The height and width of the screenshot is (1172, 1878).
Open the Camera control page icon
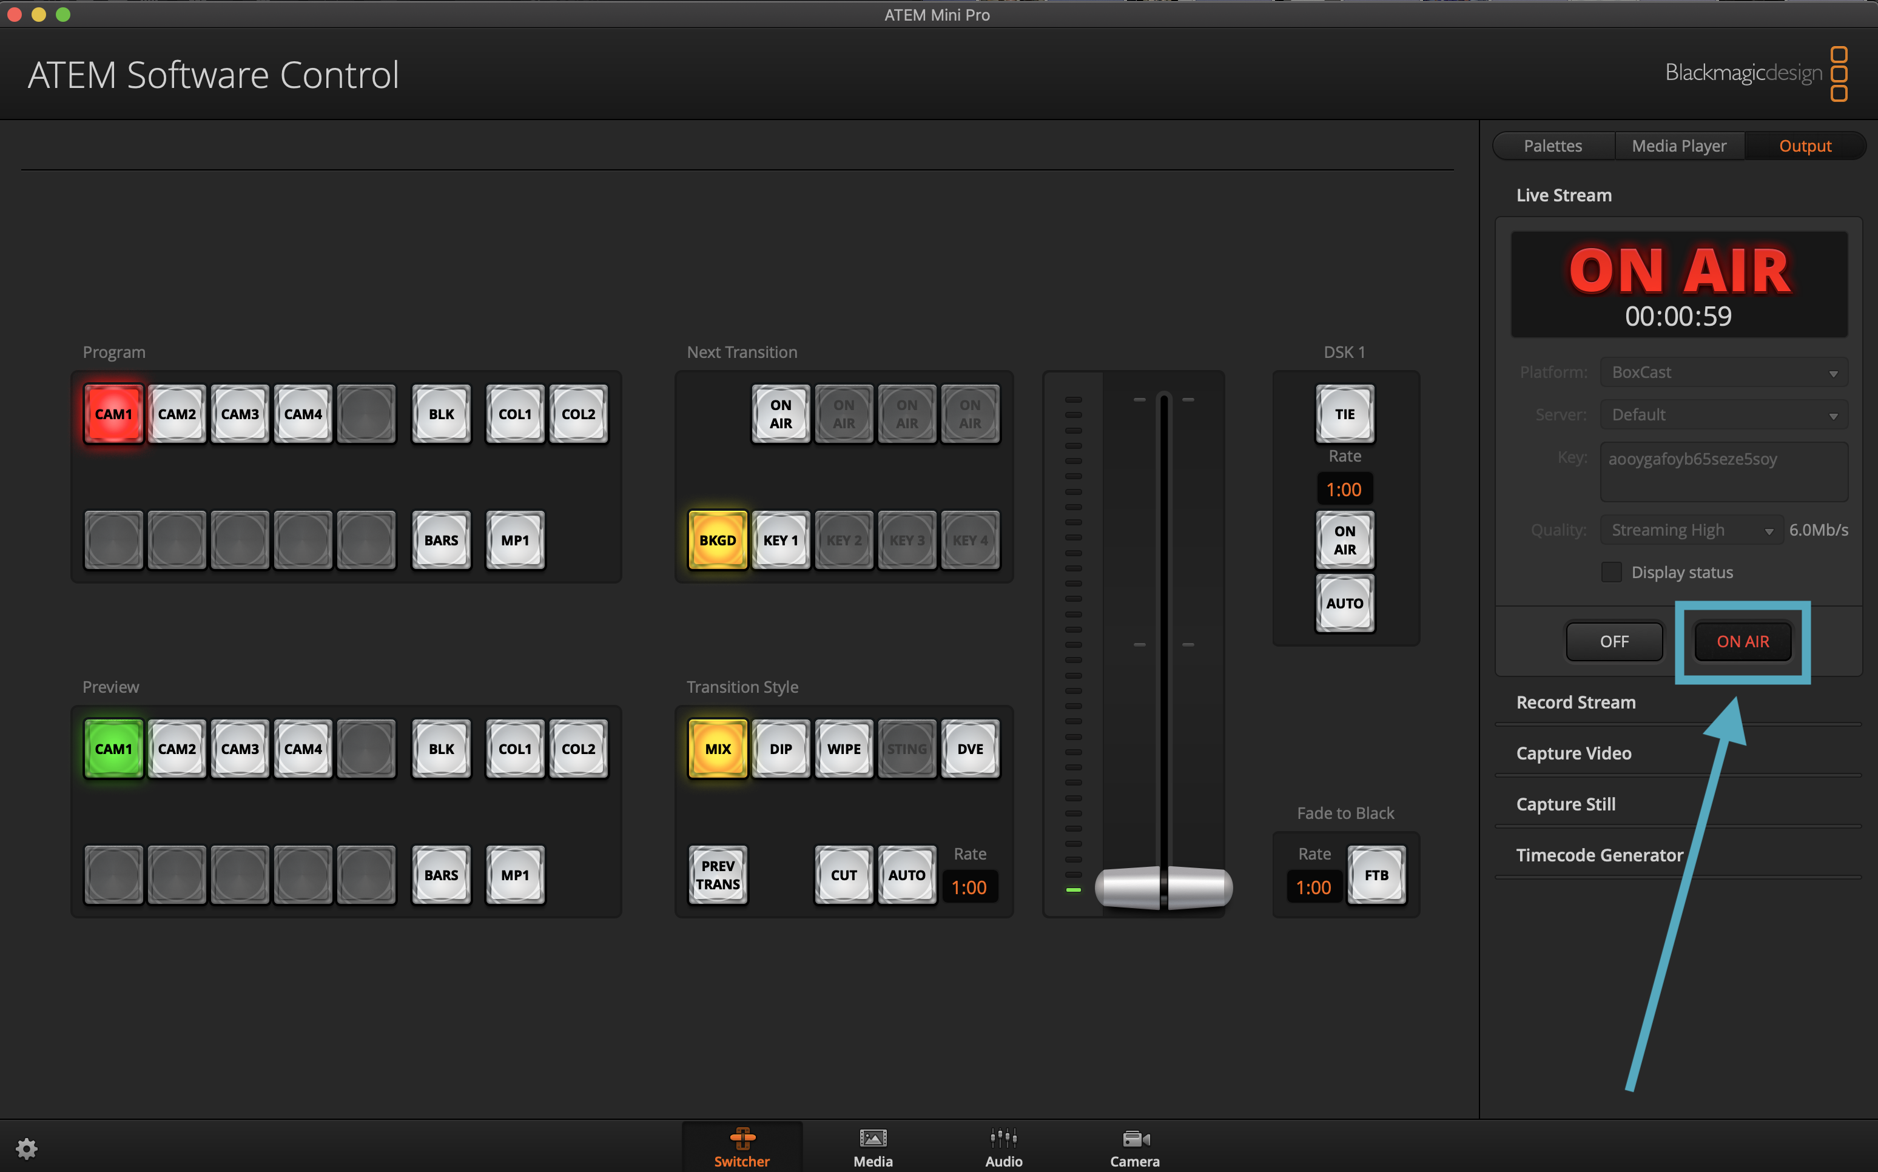[x=1134, y=1147]
